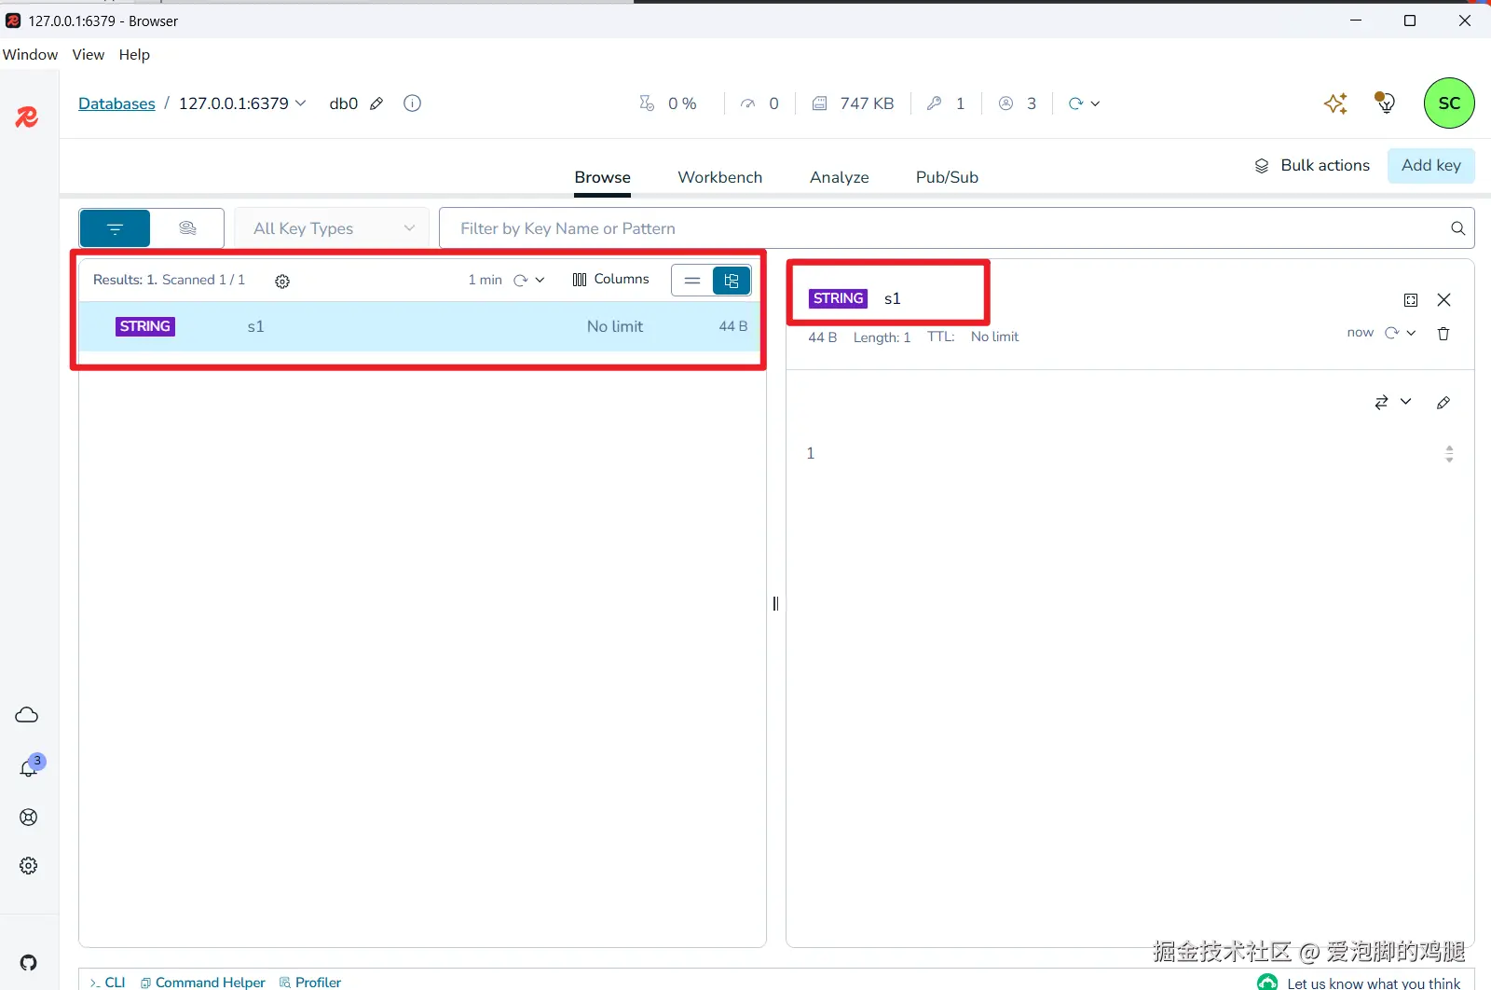This screenshot has height=990, width=1491.
Task: Open key list scan settings gear
Action: pyautogui.click(x=282, y=281)
